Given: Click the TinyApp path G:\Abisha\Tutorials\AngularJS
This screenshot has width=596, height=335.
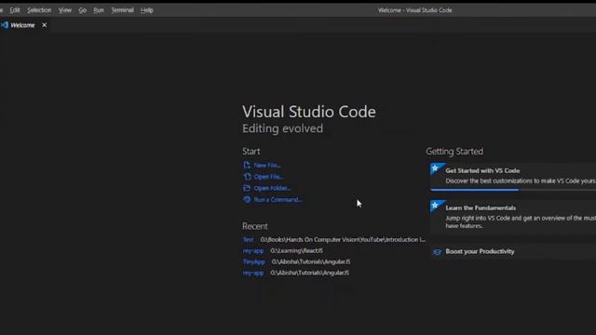Looking at the screenshot, I should pyautogui.click(x=311, y=261).
